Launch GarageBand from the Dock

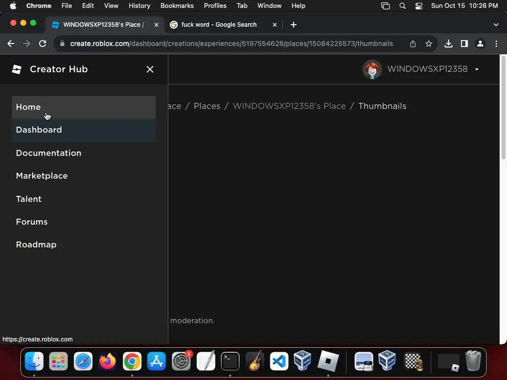tap(254, 361)
